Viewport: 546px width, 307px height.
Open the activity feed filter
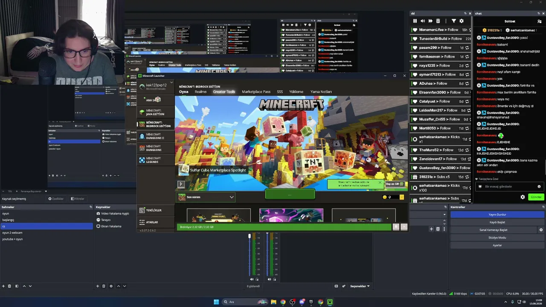click(x=453, y=21)
